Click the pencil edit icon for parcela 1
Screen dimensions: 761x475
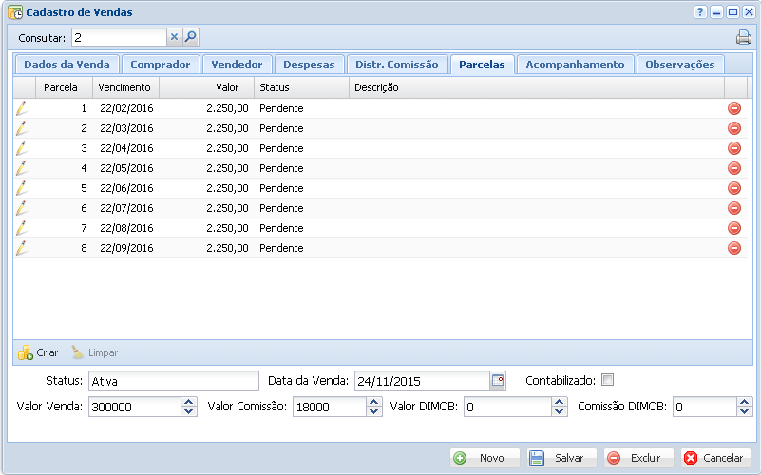pyautogui.click(x=21, y=108)
